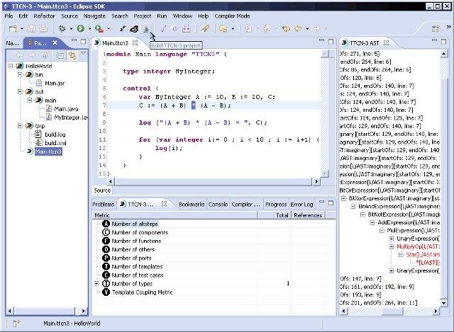Close the TTCN-3 metrics tab

point(164,204)
